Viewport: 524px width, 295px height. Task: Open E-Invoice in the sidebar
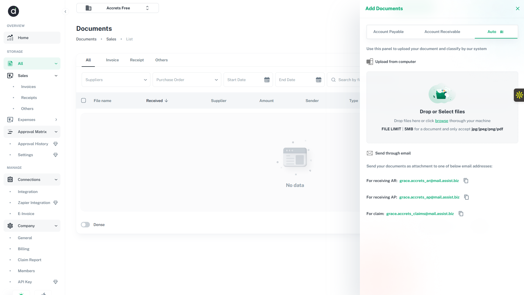pyautogui.click(x=26, y=214)
